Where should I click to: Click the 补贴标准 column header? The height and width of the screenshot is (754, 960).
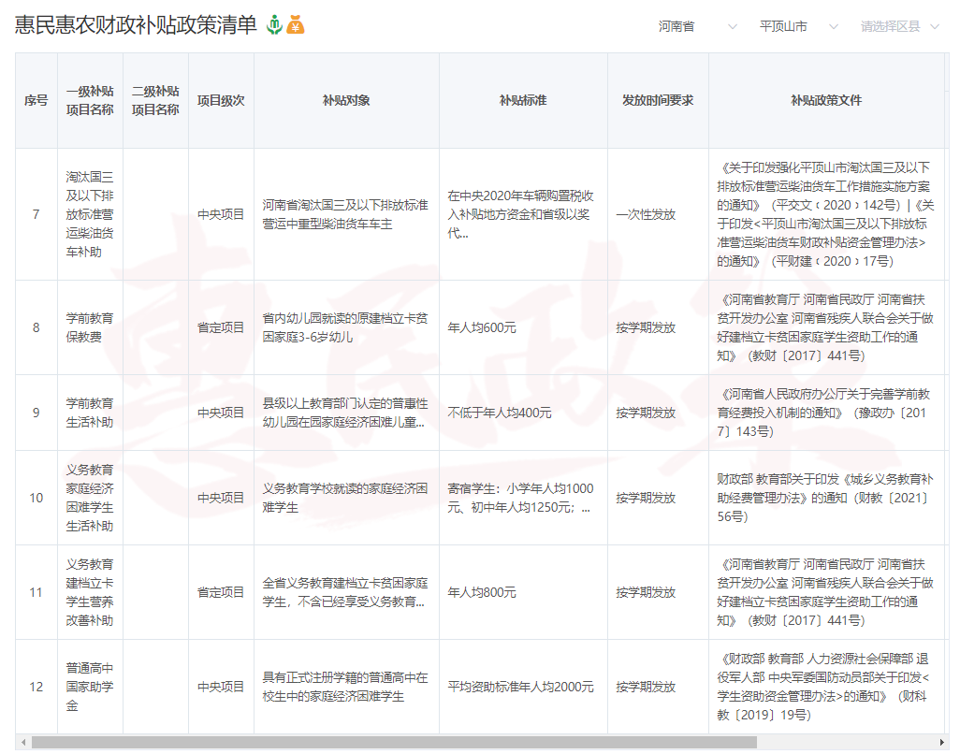pos(523,100)
